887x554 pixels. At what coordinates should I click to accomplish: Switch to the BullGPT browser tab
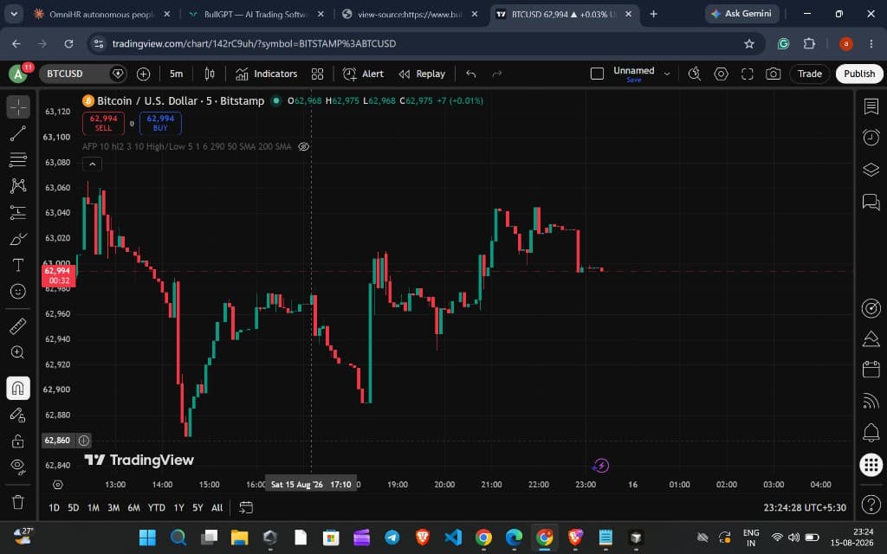tap(256, 14)
